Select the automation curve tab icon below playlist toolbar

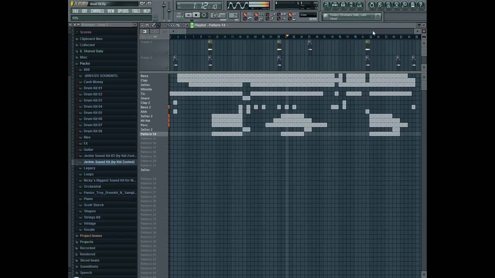point(154,31)
